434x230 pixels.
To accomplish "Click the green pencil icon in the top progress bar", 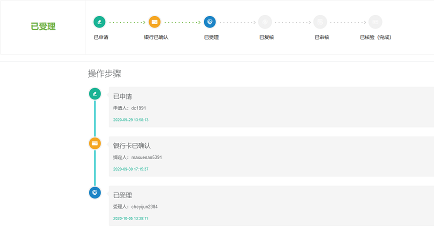I will [99, 22].
